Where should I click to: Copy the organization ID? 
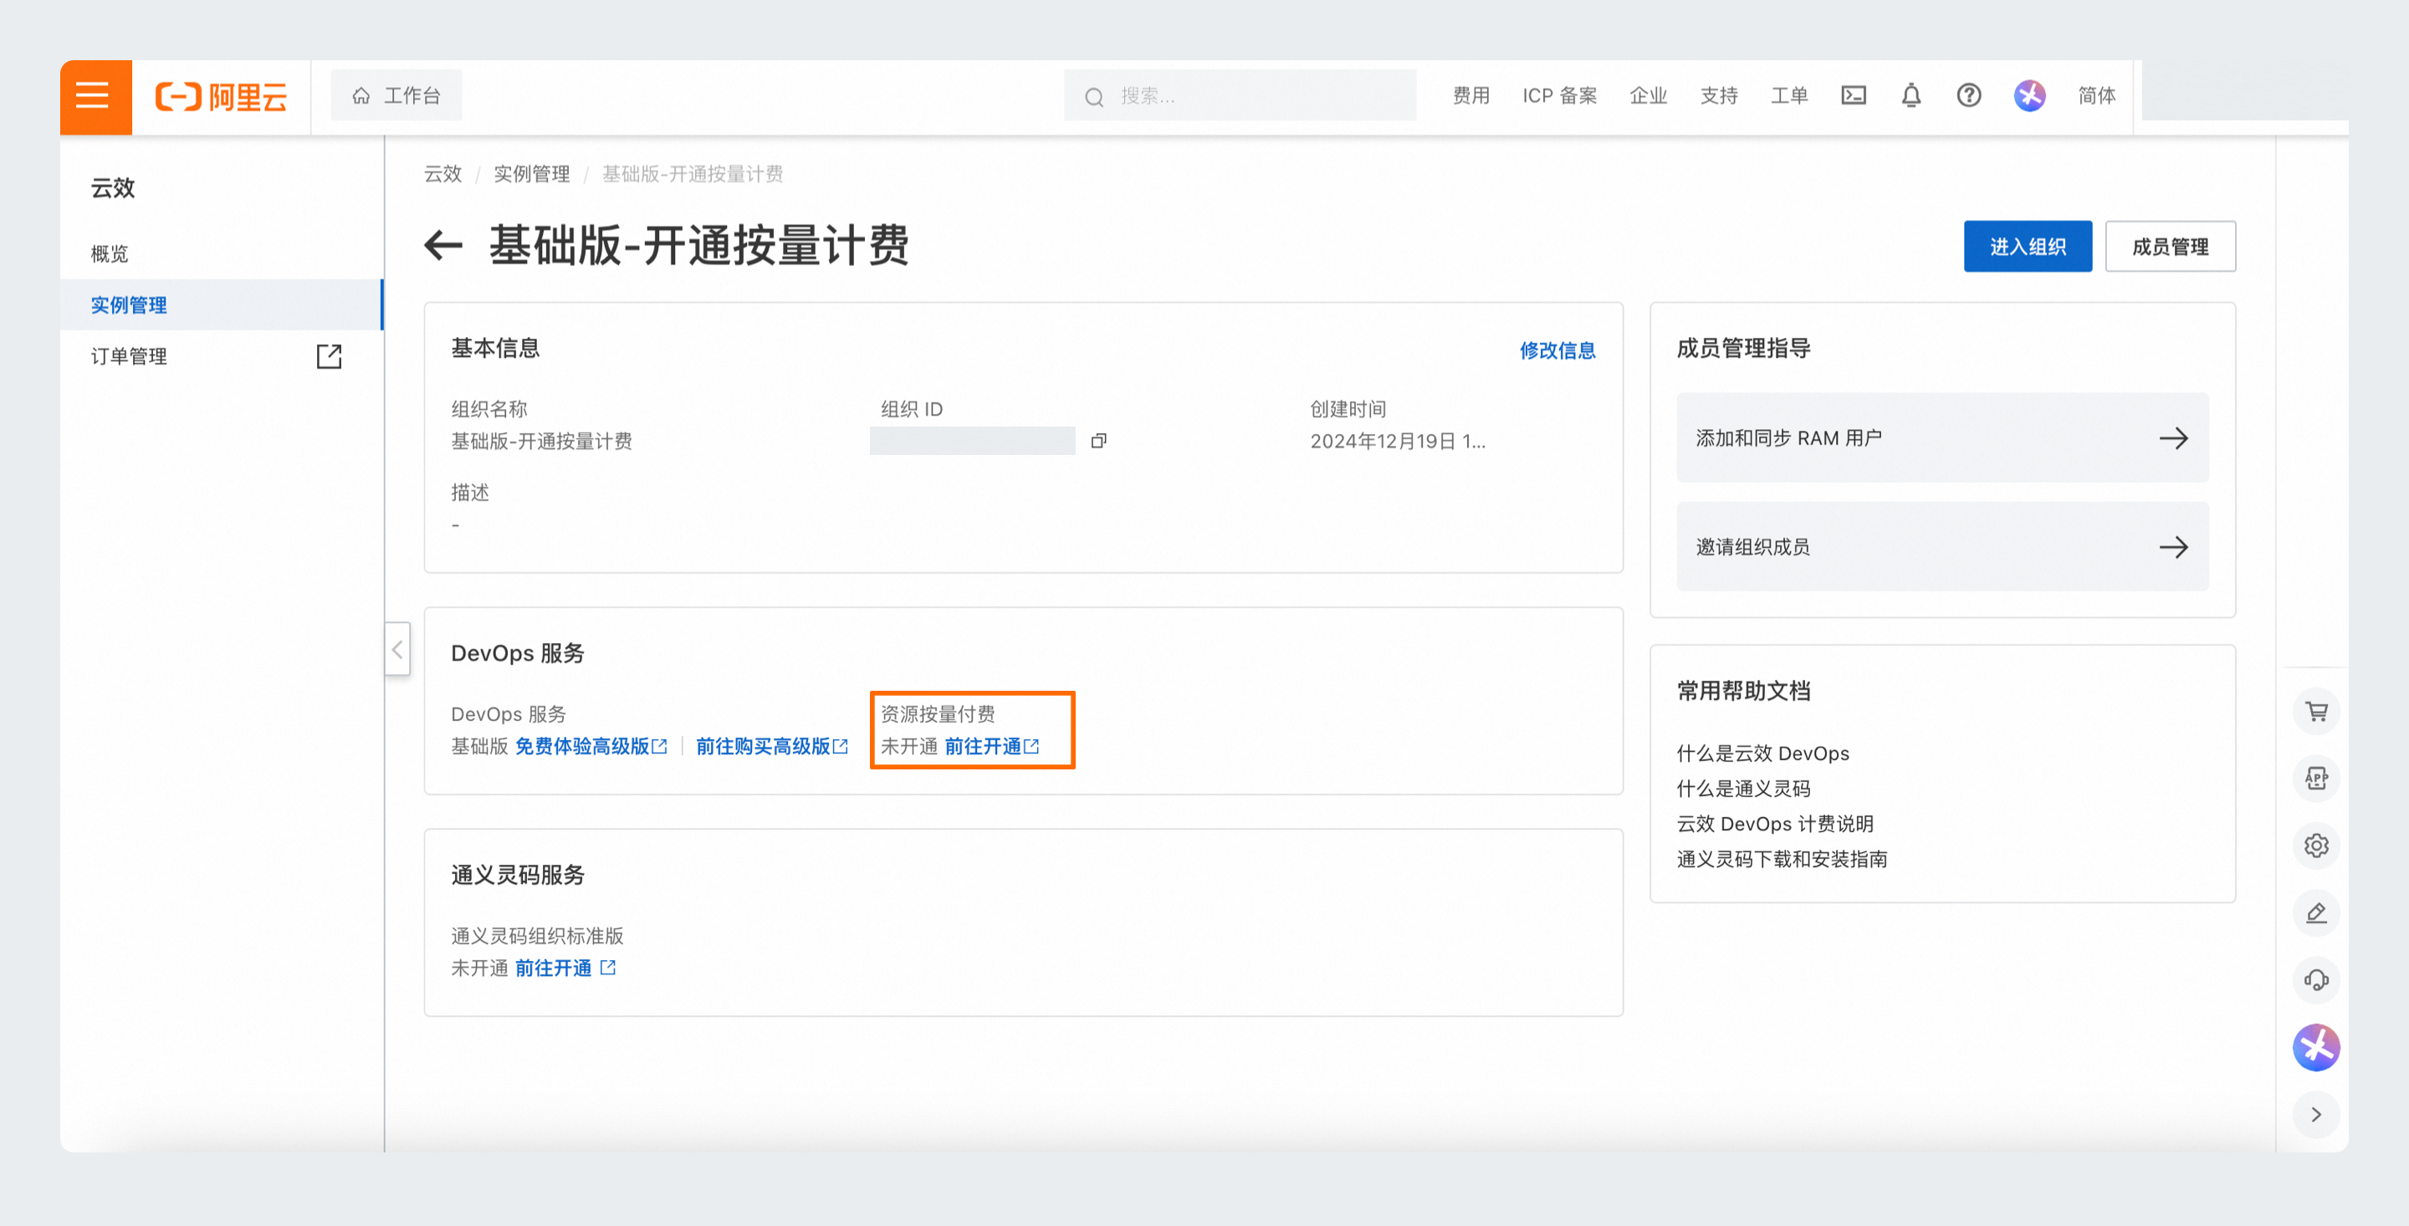click(1098, 441)
